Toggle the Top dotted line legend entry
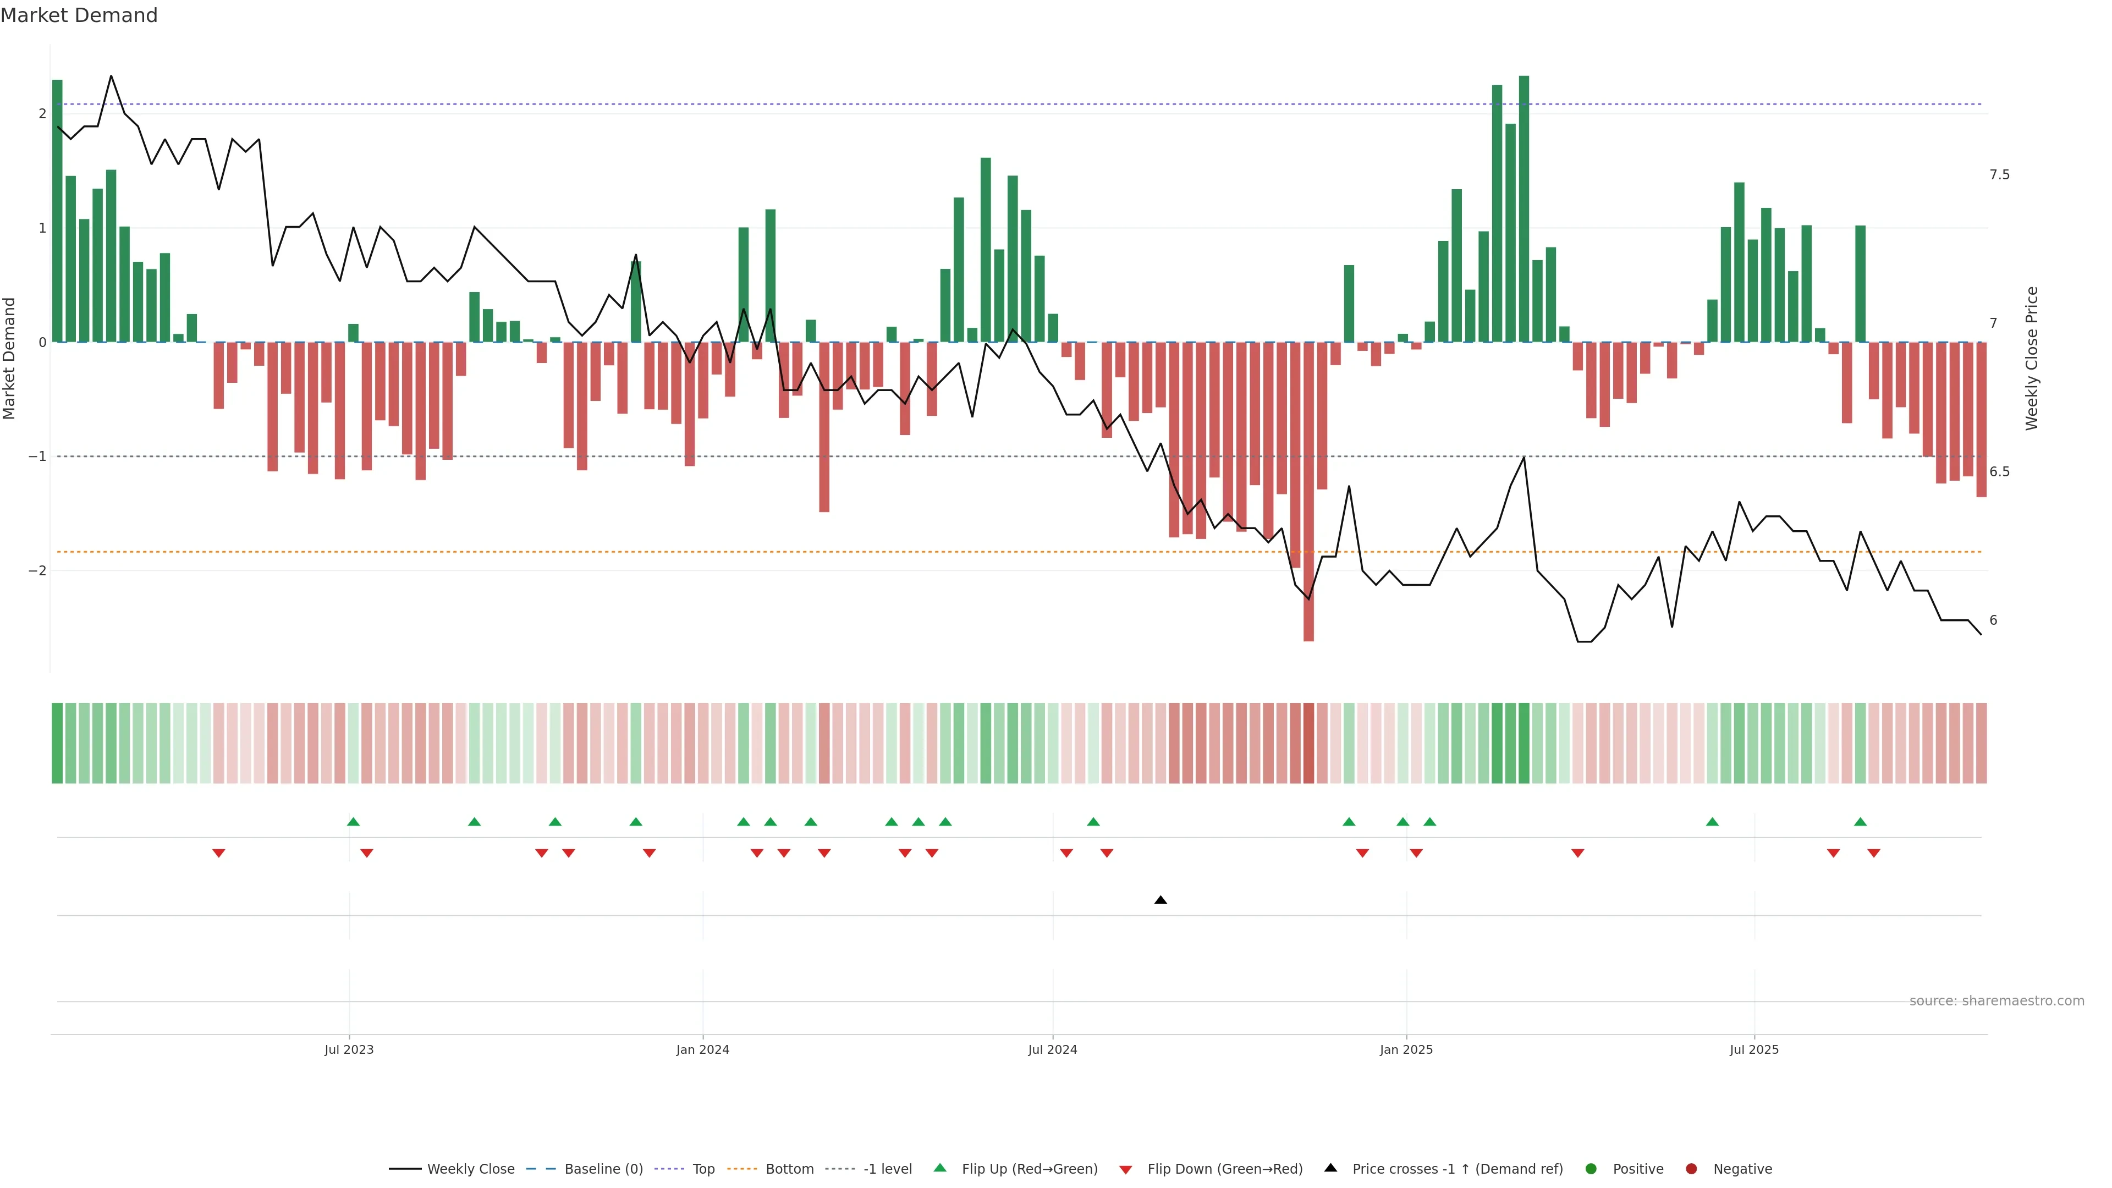The image size is (2112, 1188). pyautogui.click(x=703, y=1168)
